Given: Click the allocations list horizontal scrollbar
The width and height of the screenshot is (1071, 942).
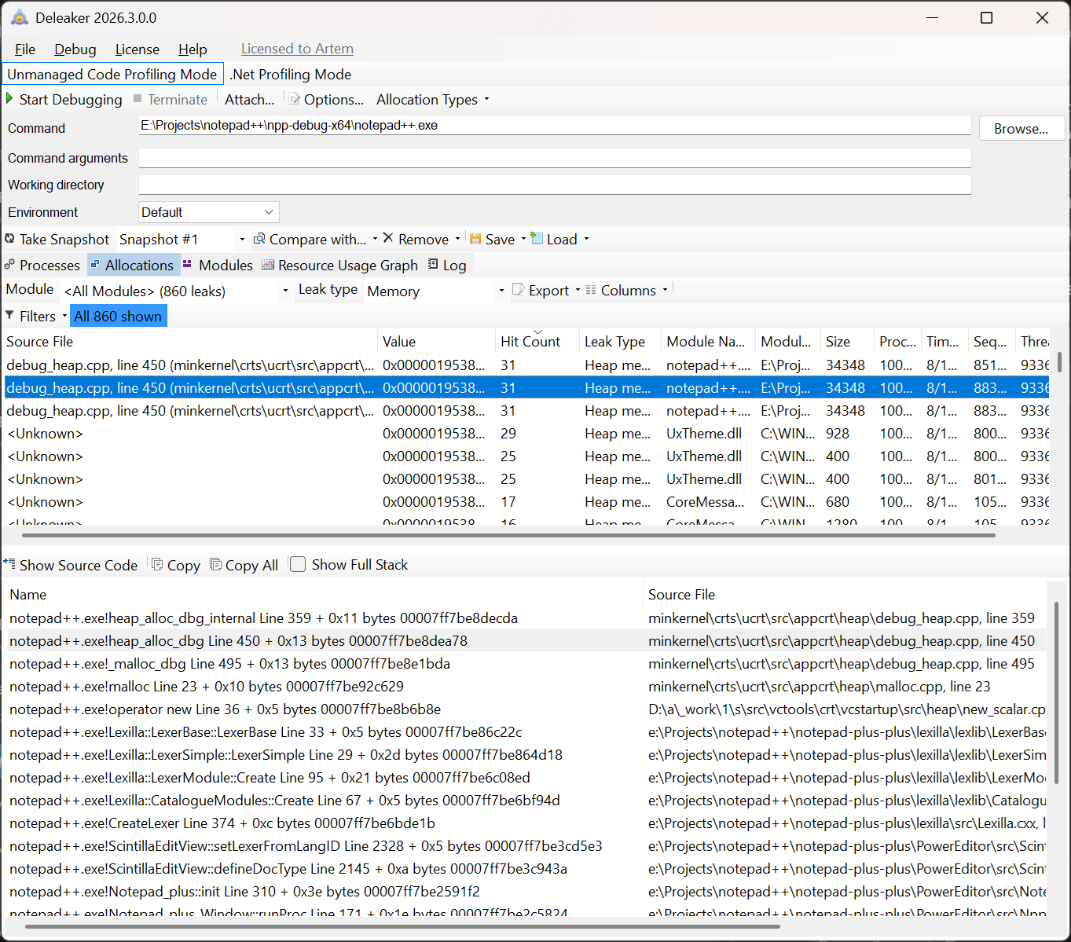Looking at the screenshot, I should [x=509, y=535].
